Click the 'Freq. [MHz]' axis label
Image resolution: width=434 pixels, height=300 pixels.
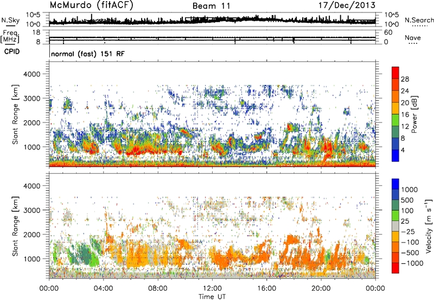tap(11, 37)
